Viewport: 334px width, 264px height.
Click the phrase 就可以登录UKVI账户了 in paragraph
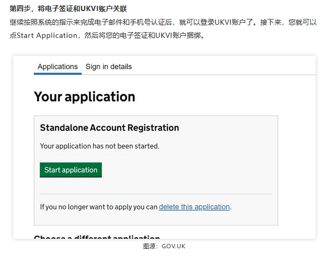218,22
